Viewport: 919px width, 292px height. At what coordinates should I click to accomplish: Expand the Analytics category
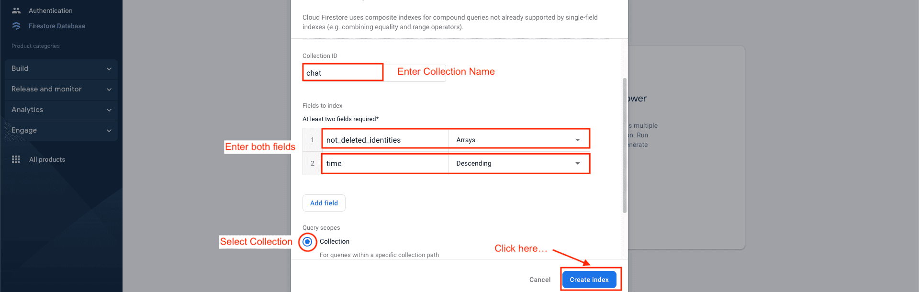(x=61, y=110)
